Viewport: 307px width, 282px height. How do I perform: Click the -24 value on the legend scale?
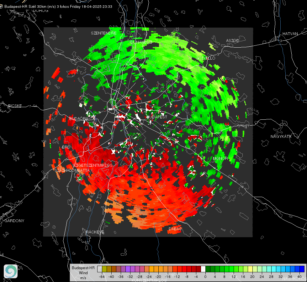click(149, 277)
